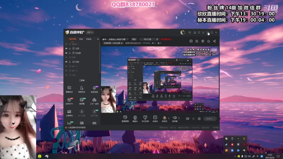The image size is (283, 159).
Task: Open the hamburger menu in the title bar
Action: point(203,32)
